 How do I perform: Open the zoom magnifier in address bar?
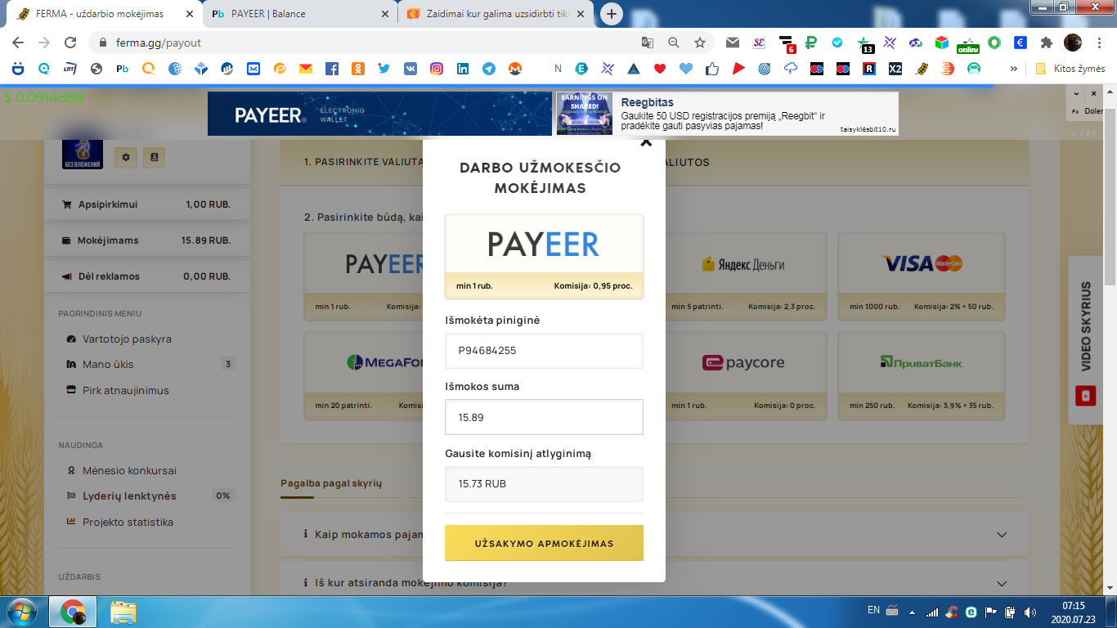673,43
